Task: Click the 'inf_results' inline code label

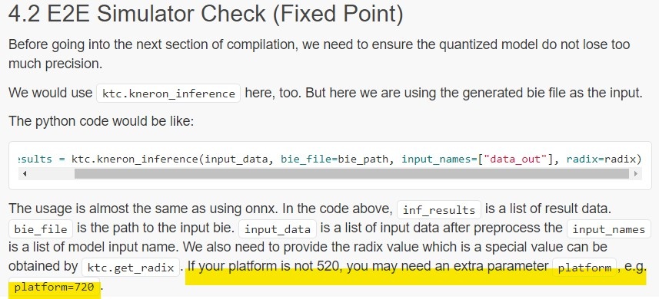Action: (x=439, y=210)
